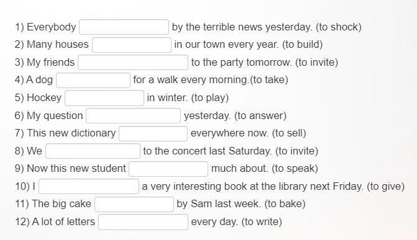Click the input field after "We"

pyautogui.click(x=93, y=151)
